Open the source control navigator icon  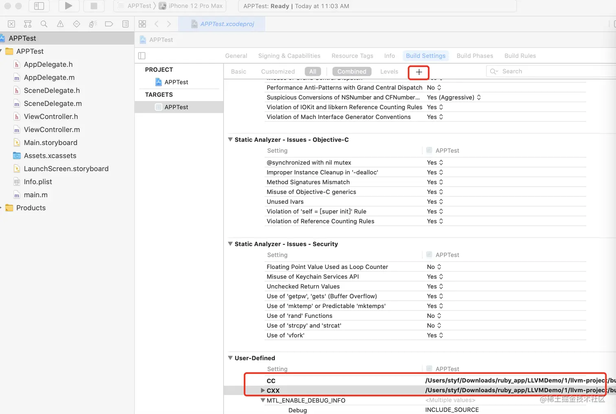pos(11,24)
